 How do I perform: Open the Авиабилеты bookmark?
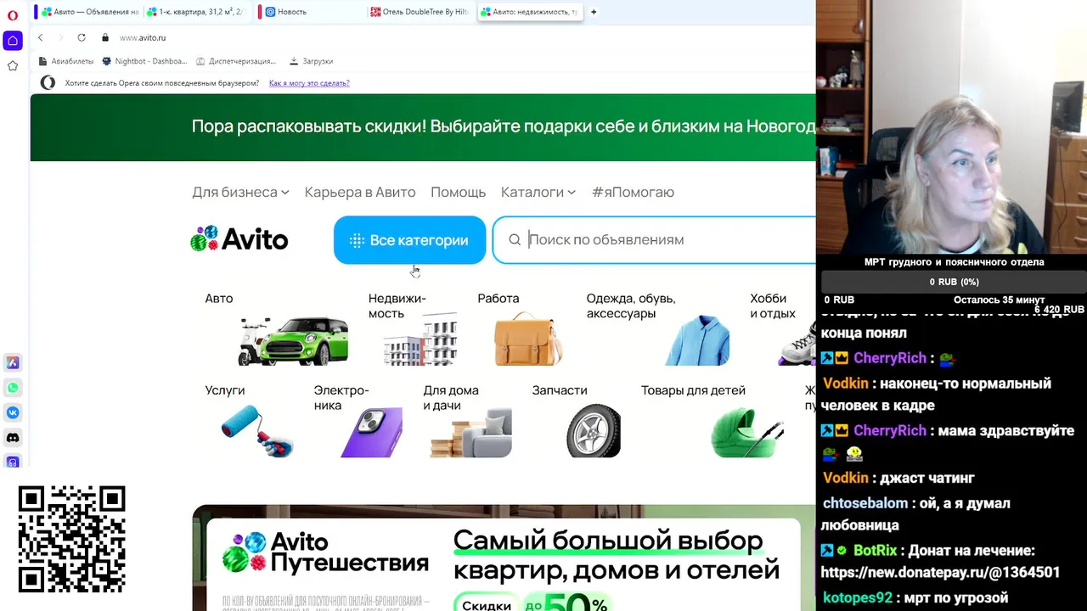(66, 61)
